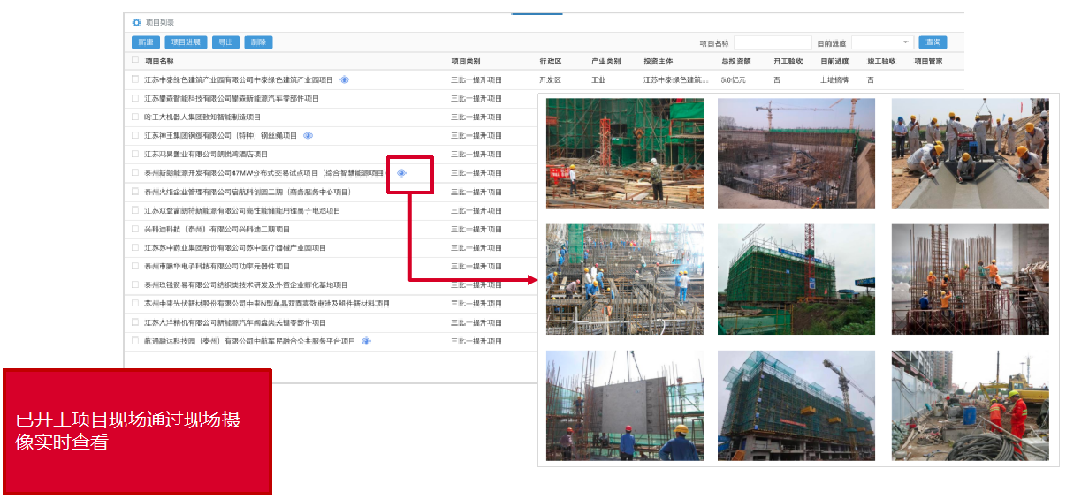The width and height of the screenshot is (1066, 499).
Task: Click the 查询 search button
Action: [x=933, y=42]
